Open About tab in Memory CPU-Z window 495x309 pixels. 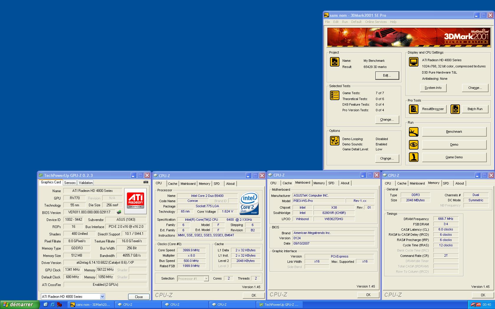click(x=460, y=183)
